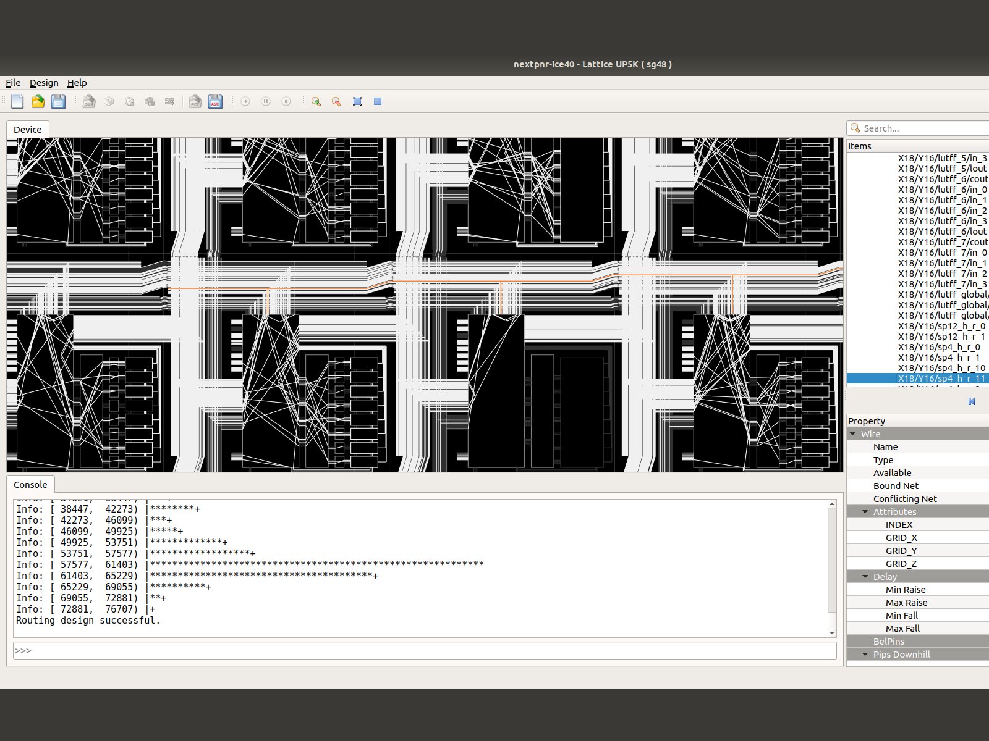The image size is (989, 741).
Task: Collapse the Delay property section
Action: click(866, 577)
